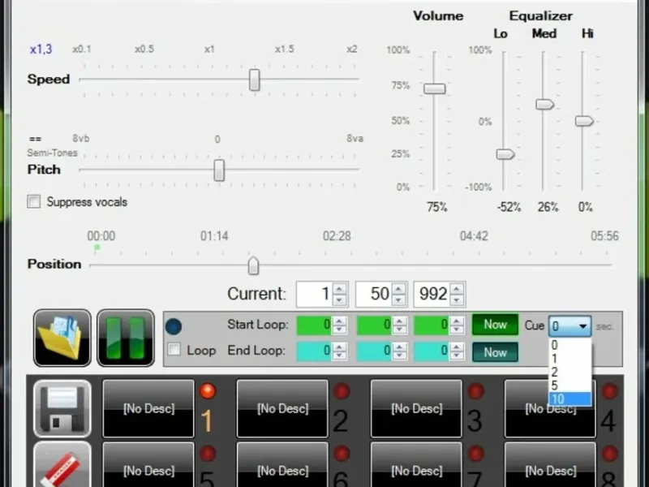Viewport: 649px width, 487px height.
Task: Load preset 7 [No Desc] button
Action: coord(416,464)
